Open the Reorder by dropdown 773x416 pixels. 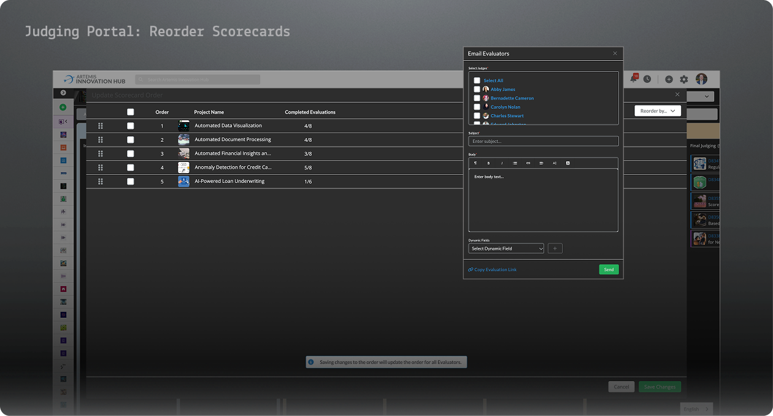click(x=657, y=110)
